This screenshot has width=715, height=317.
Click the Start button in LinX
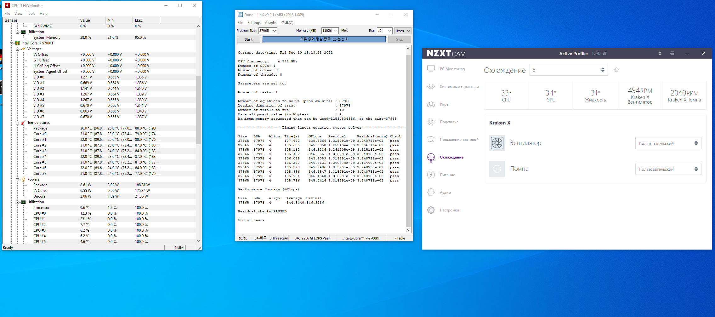coord(248,39)
